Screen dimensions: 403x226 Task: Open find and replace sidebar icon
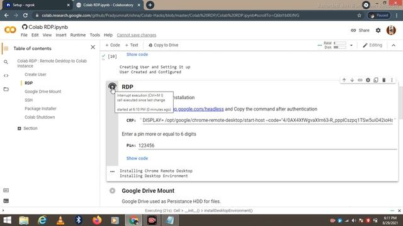click(x=6, y=62)
